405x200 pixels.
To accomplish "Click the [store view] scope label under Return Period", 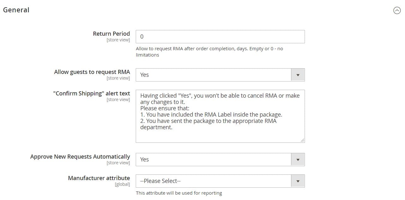I will click(x=118, y=40).
